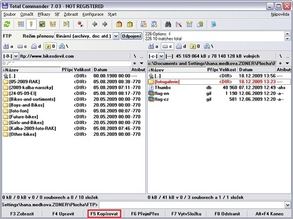Open the Příkazy menu
Image resolution: width=293 pixels, height=219 pixels.
44,15
